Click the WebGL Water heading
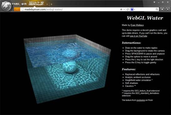 pyautogui.click(x=145, y=18)
